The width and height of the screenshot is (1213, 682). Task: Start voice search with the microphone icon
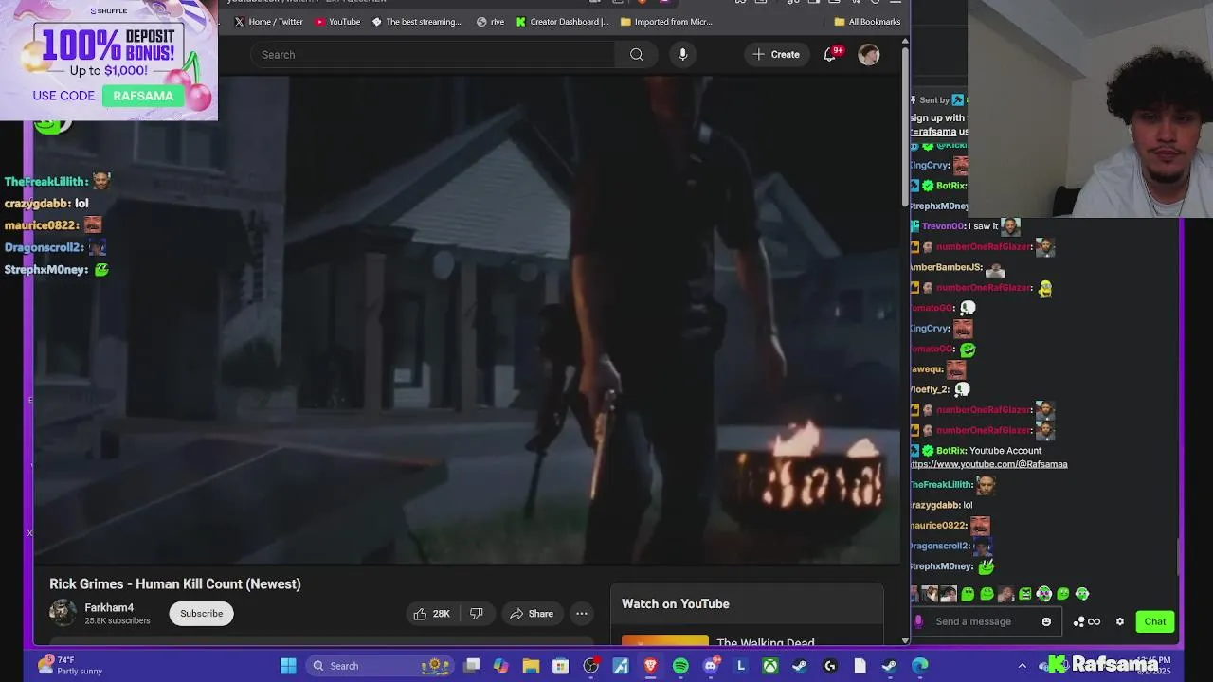(682, 55)
